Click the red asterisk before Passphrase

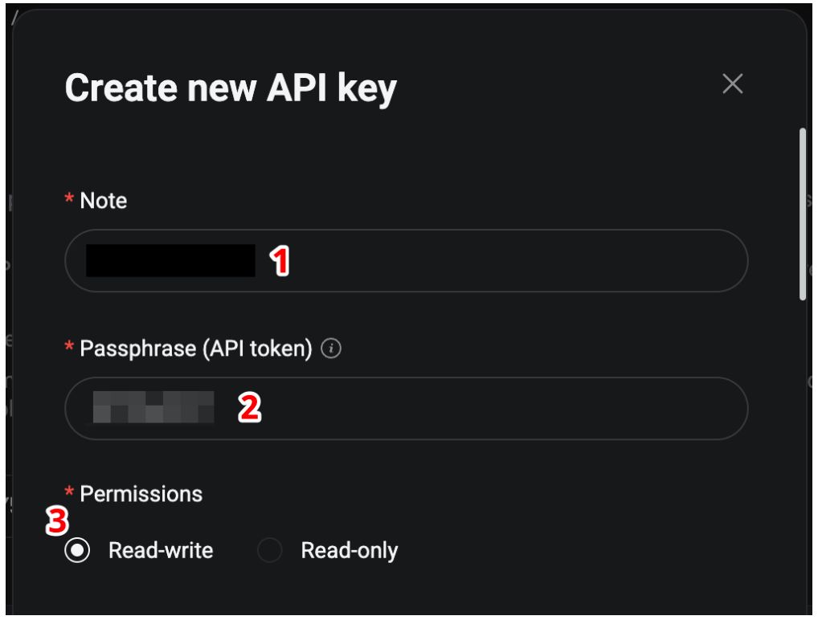click(69, 349)
